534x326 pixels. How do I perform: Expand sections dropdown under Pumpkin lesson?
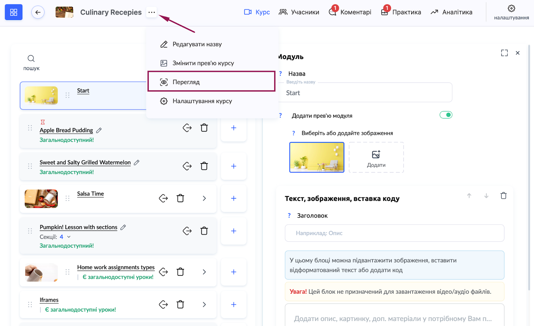(69, 237)
